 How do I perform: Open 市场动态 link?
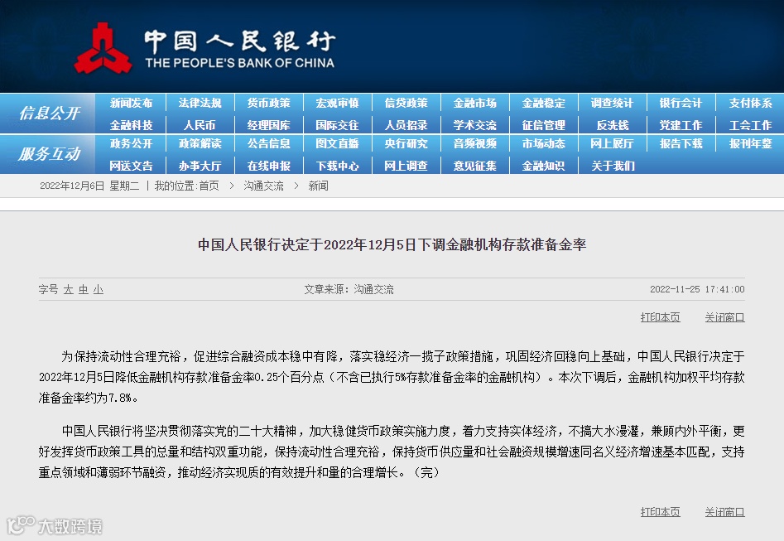pos(543,143)
